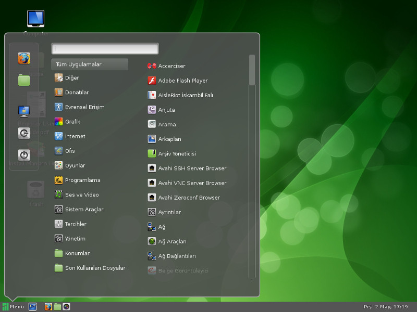Choose the İnternet category

point(75,136)
